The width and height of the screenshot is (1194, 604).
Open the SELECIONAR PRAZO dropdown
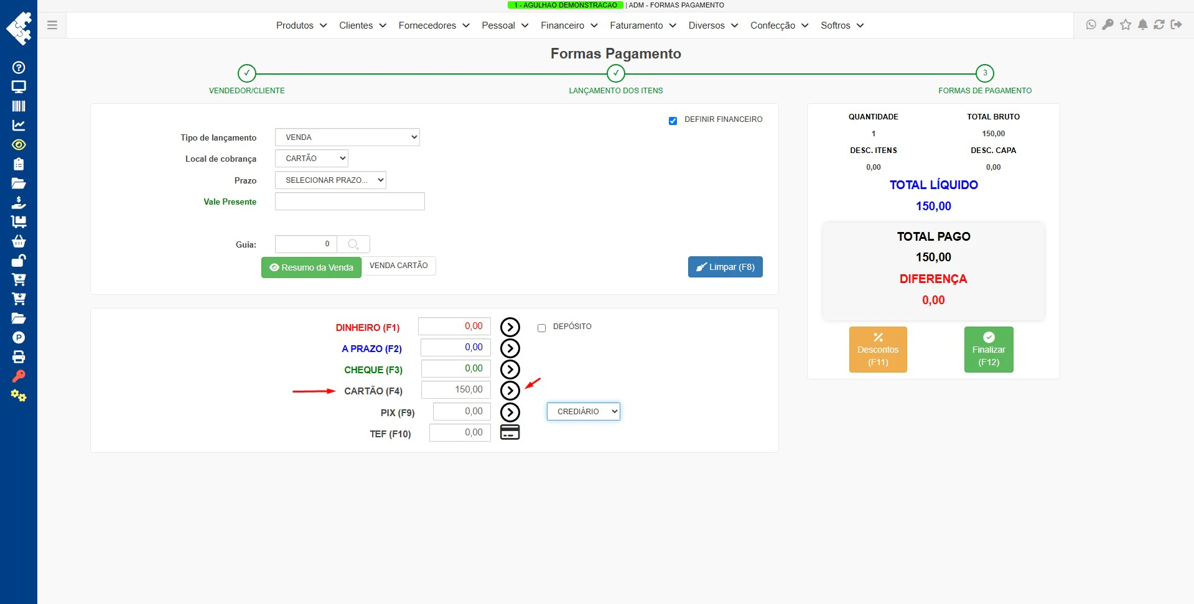tap(330, 180)
